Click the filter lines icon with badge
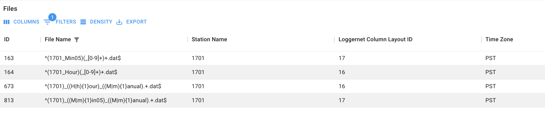This screenshot has height=119, width=545. 47,23
